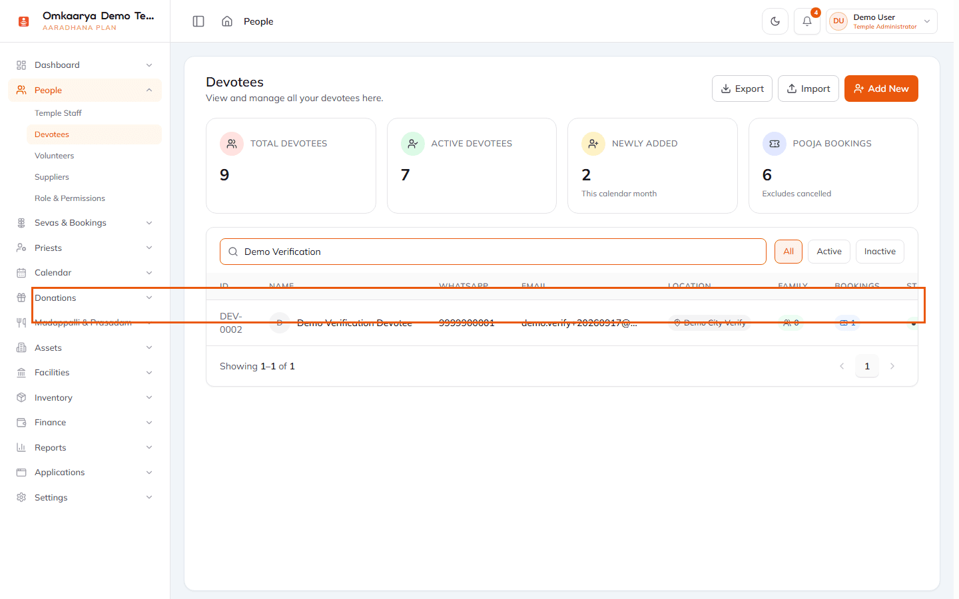Expand the Settings section chevron

click(149, 497)
